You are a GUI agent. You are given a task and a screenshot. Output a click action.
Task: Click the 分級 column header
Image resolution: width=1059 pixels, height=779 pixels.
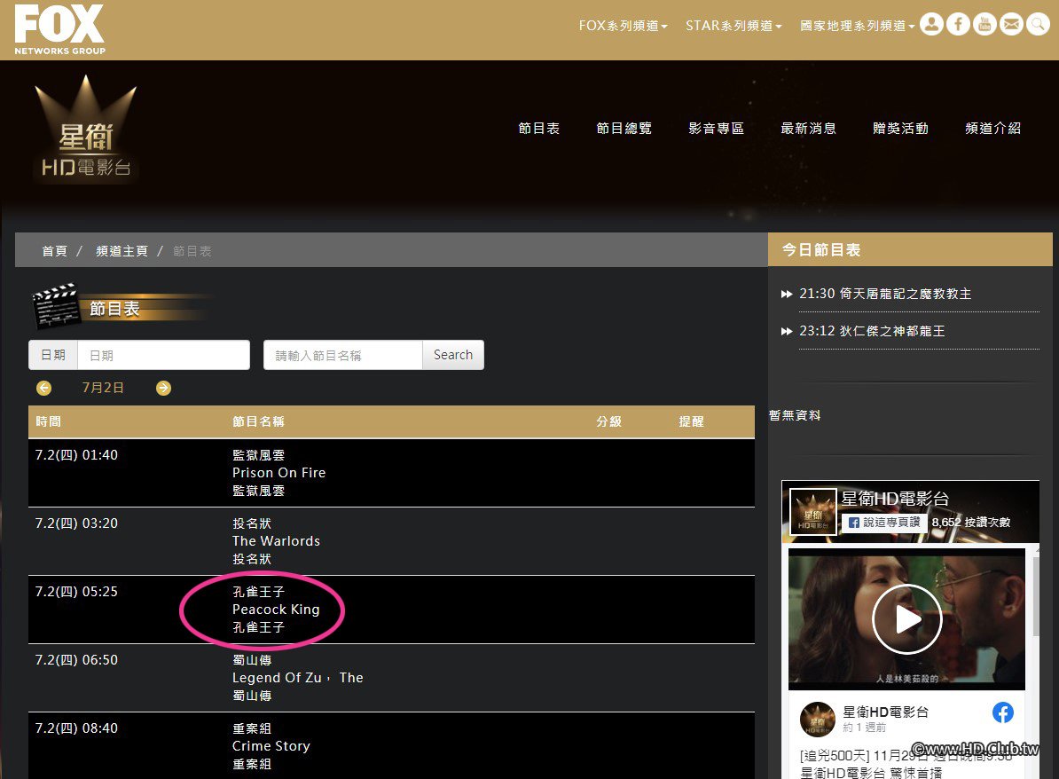pyautogui.click(x=608, y=421)
